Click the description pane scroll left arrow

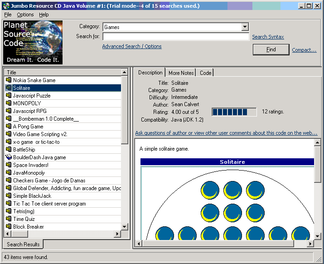tap(139, 244)
